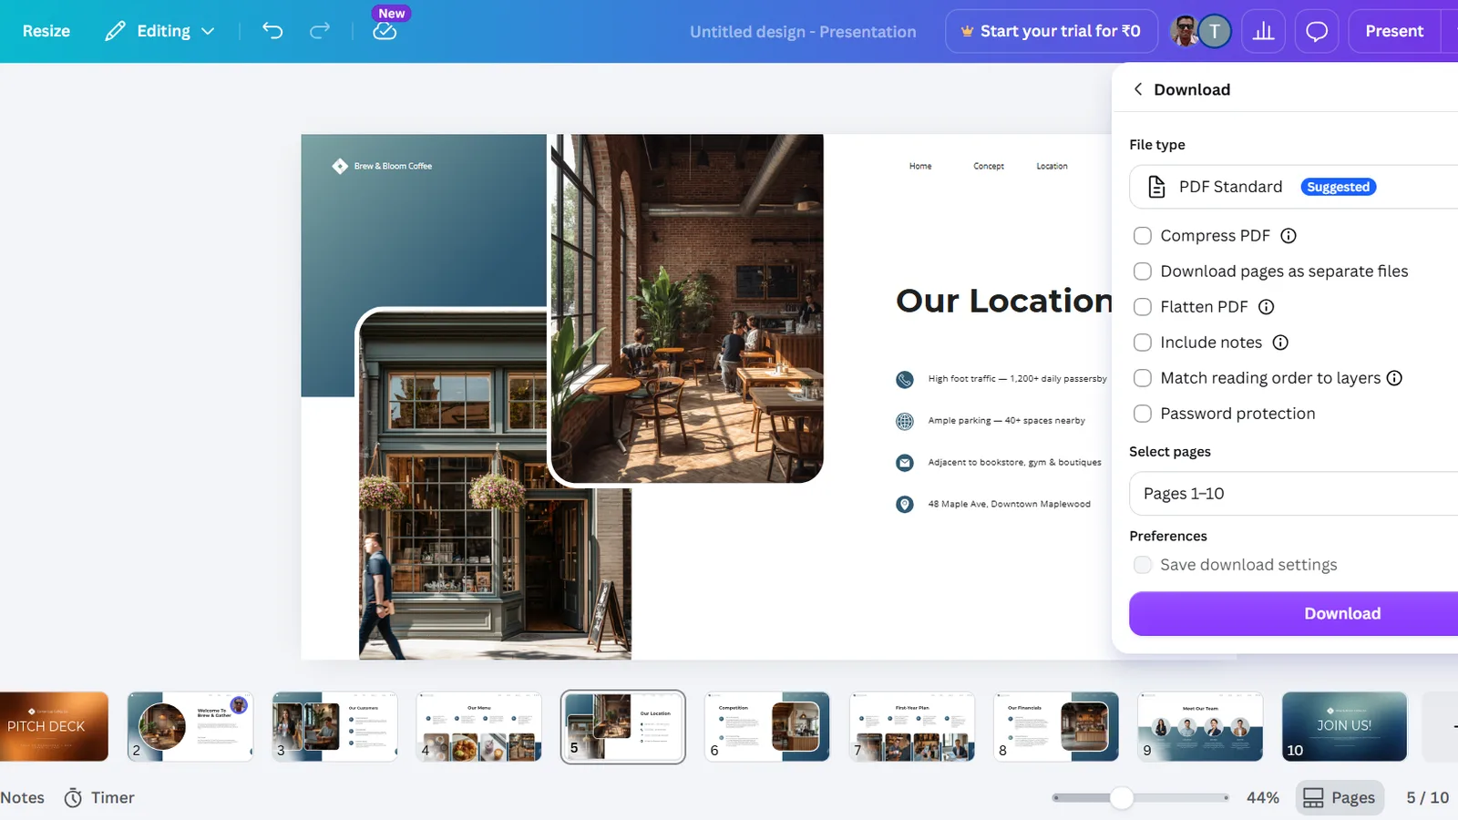
Task: Enable the Password protection checkbox
Action: [x=1143, y=414]
